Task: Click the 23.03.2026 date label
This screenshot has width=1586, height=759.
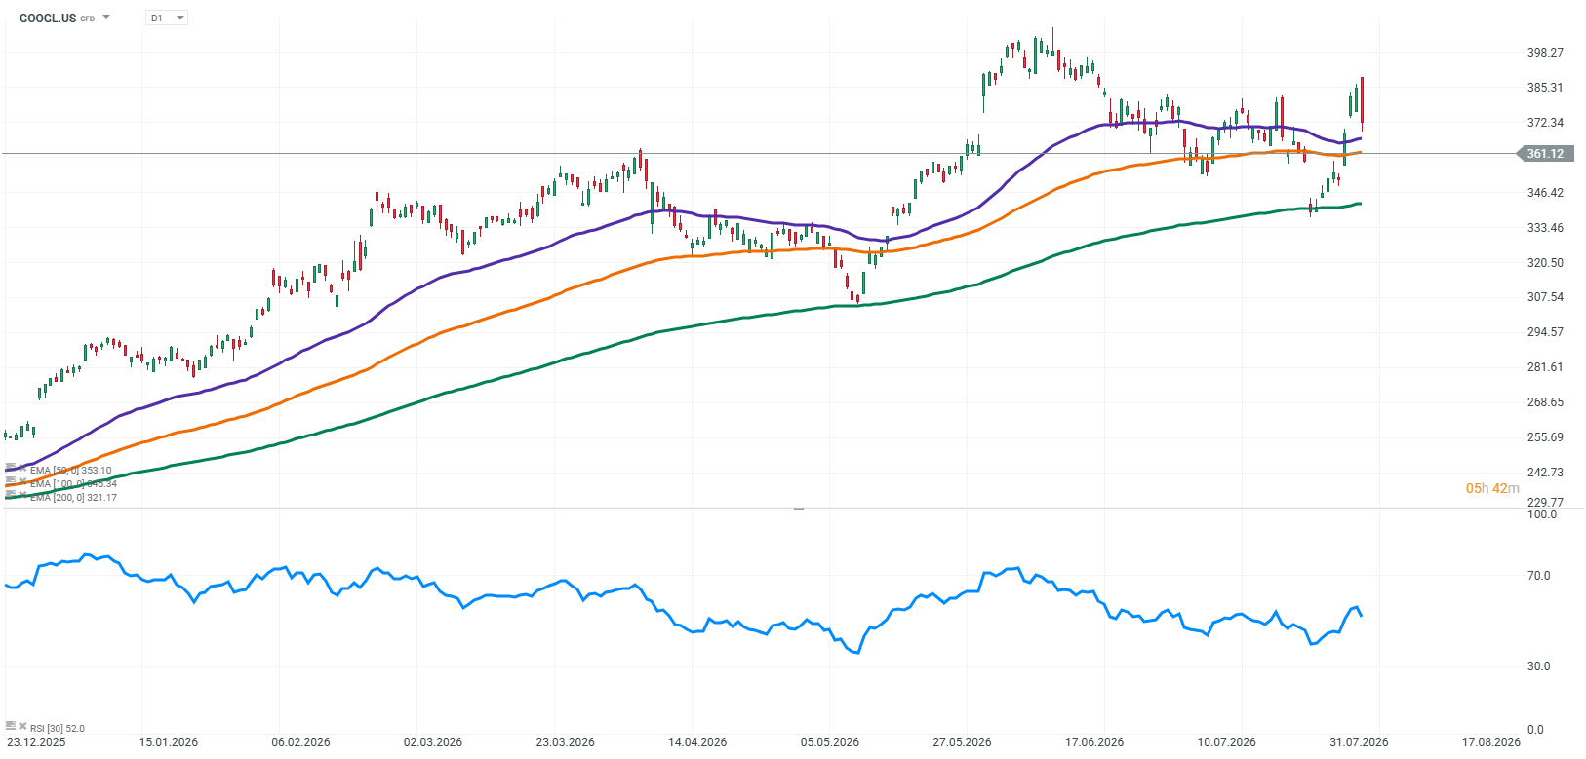Action: pyautogui.click(x=565, y=742)
